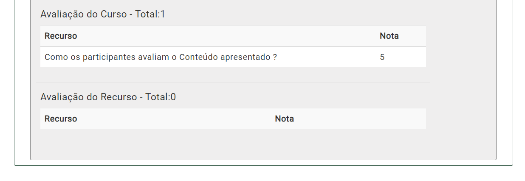
Task: Click the horizontal divider between the sections
Action: pyautogui.click(x=233, y=82)
